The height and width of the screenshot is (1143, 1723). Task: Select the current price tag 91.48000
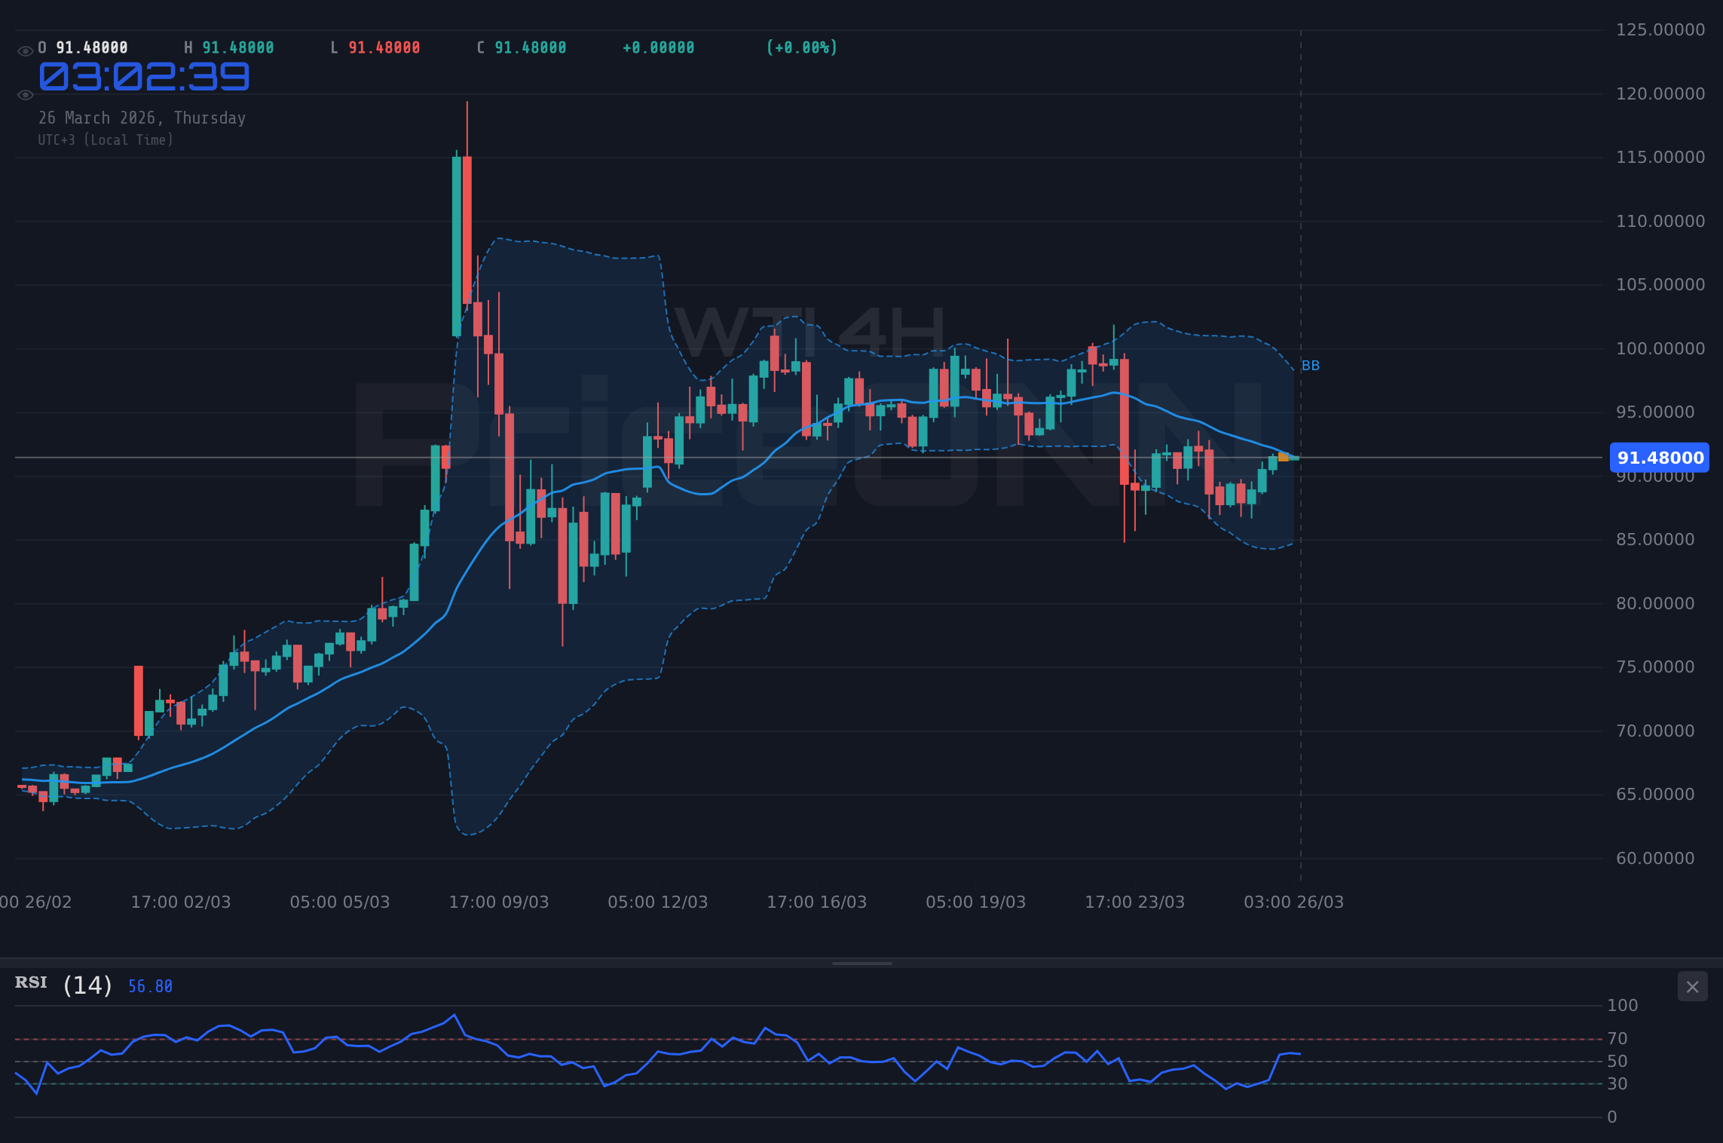pyautogui.click(x=1658, y=458)
